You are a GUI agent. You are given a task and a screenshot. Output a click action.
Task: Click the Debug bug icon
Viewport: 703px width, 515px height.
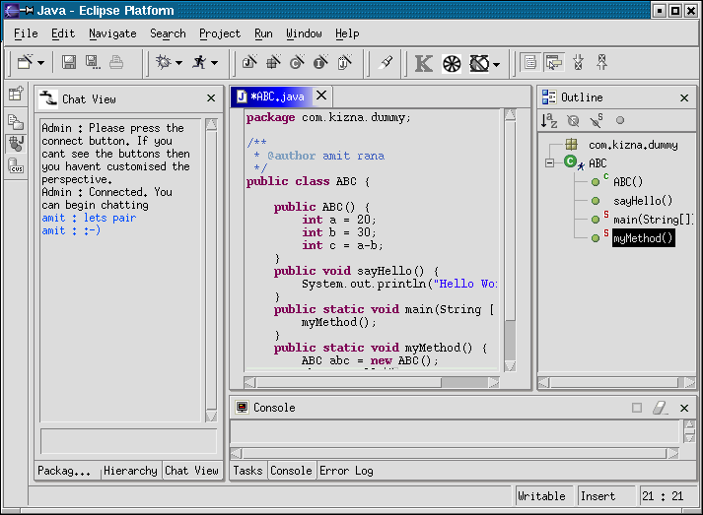click(x=164, y=63)
